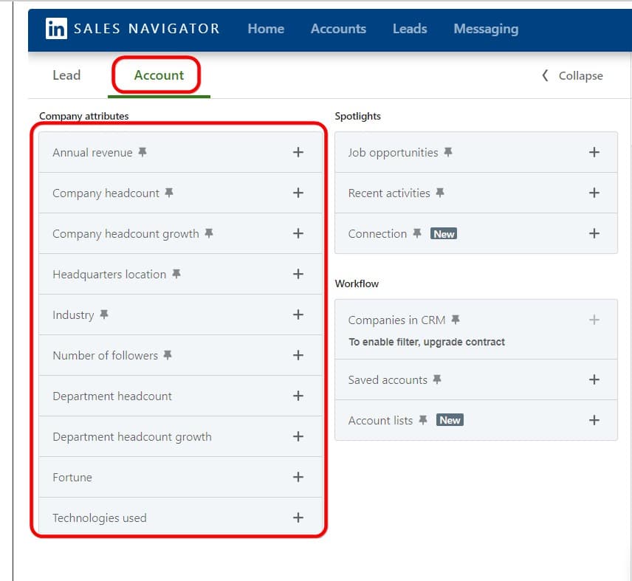Click the Number of followers label
The height and width of the screenshot is (581, 632).
(x=105, y=355)
